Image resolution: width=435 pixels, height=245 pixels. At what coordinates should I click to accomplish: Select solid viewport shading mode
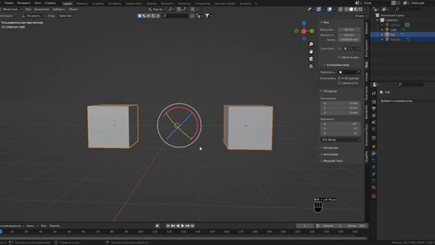(x=351, y=9)
